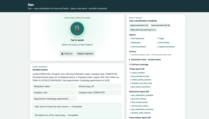Viewport: 209px width, 119px height.
Task: Click the get_dose_history tool entry
Action: [138, 99]
